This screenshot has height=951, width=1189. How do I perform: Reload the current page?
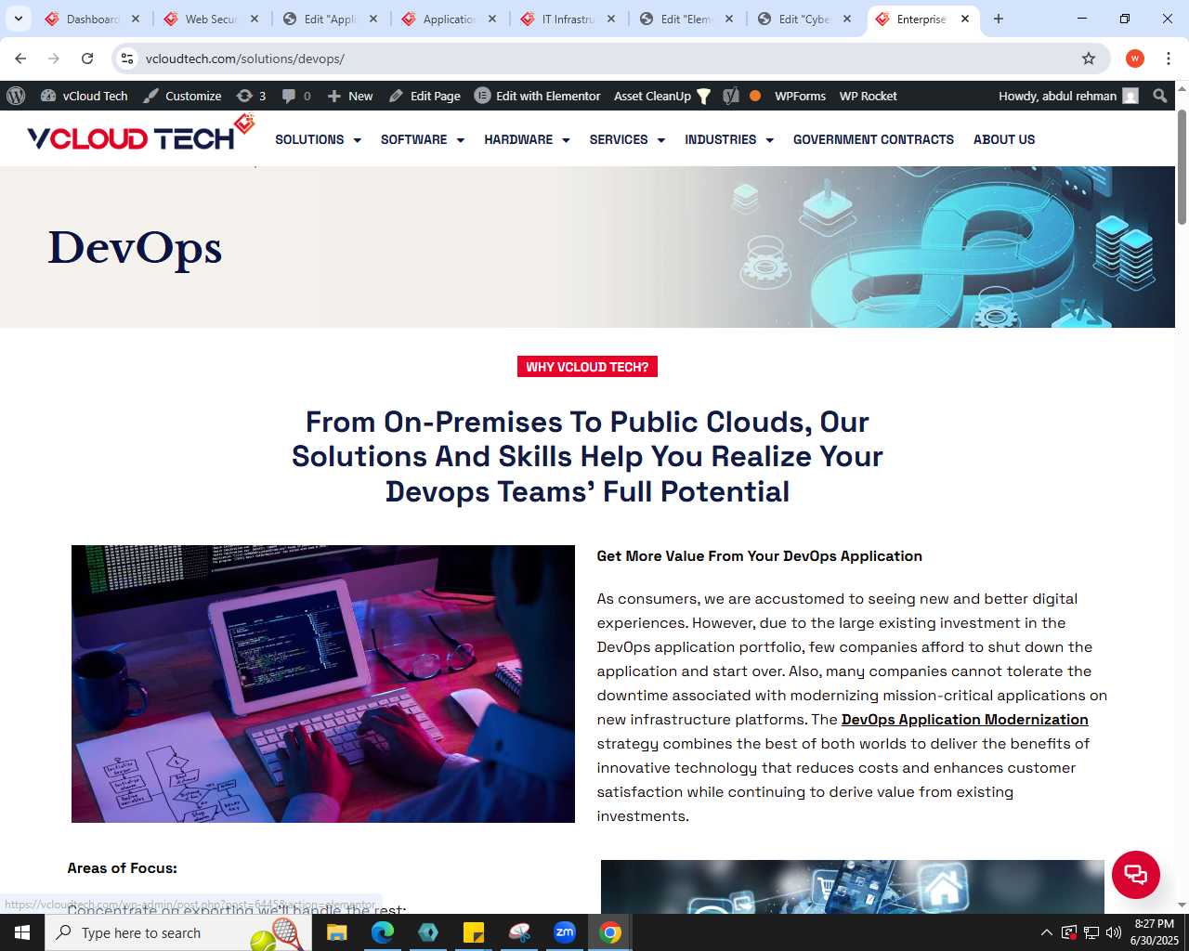[87, 59]
